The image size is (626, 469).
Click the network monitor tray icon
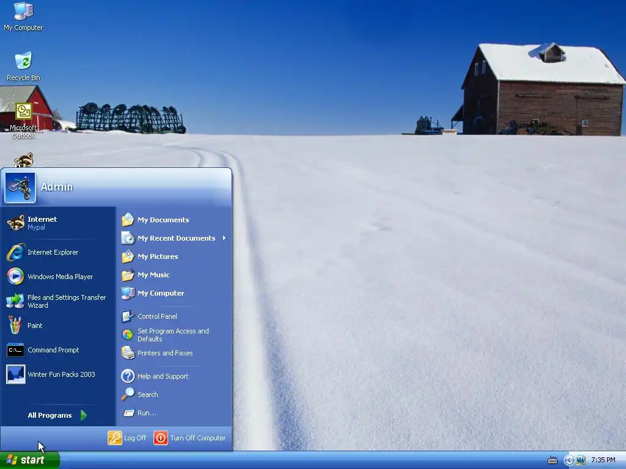pyautogui.click(x=581, y=460)
